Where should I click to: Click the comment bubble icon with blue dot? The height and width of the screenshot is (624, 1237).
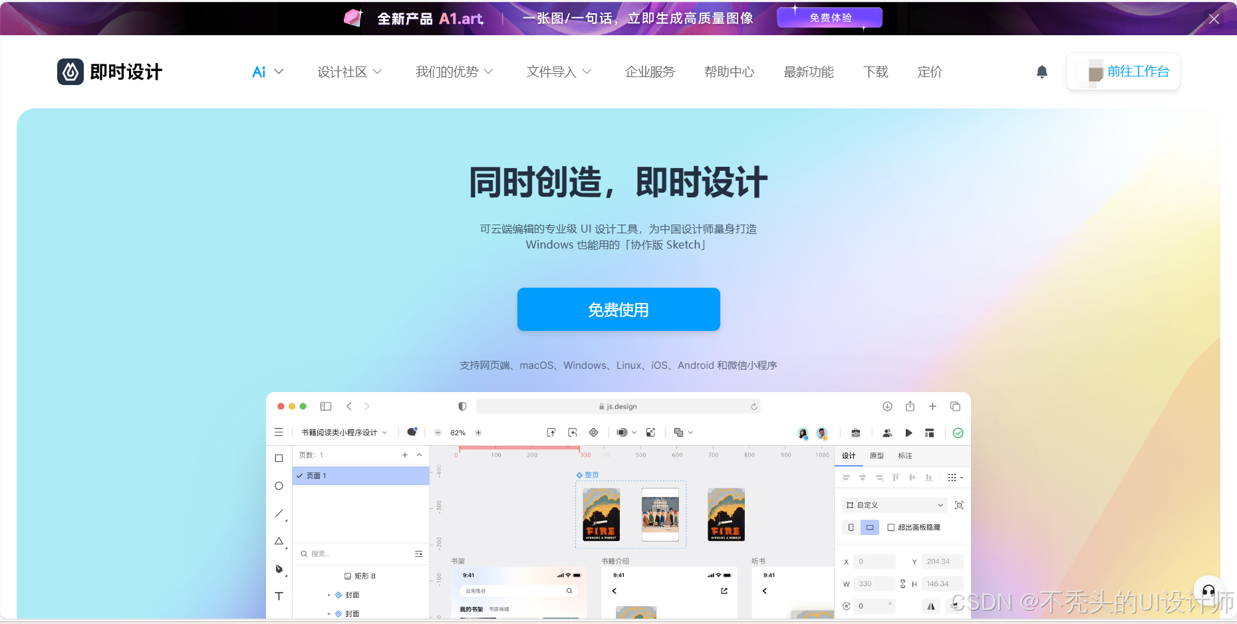point(412,432)
